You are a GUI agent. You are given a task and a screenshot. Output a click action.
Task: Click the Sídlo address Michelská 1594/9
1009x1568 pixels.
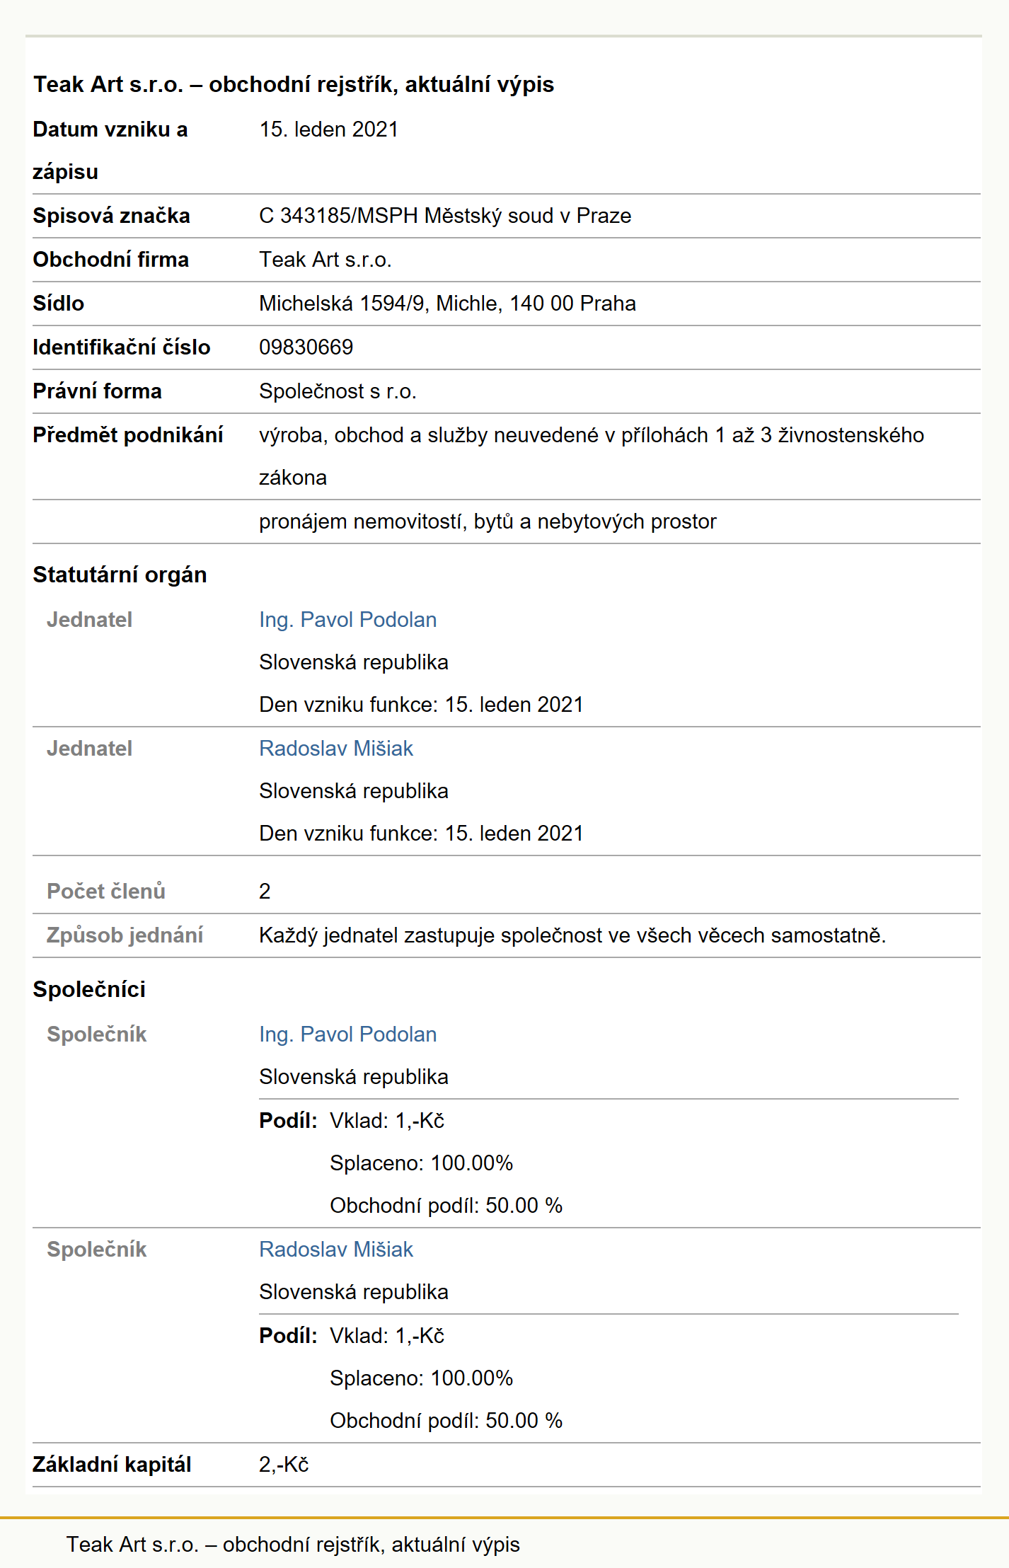point(447,304)
